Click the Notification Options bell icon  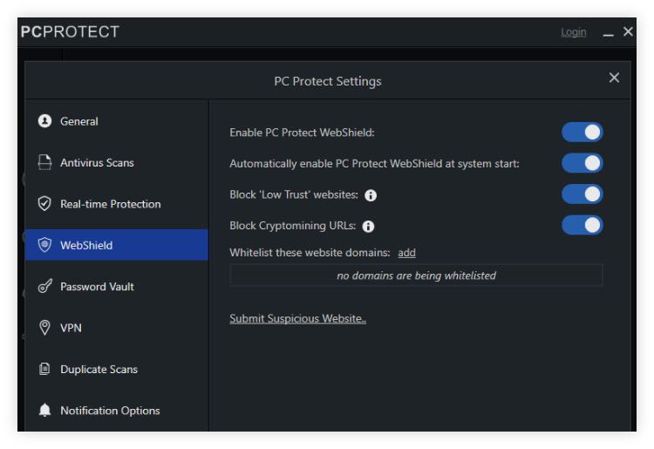[x=45, y=411]
